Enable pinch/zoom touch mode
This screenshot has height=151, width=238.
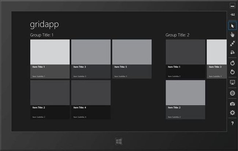point(232,43)
